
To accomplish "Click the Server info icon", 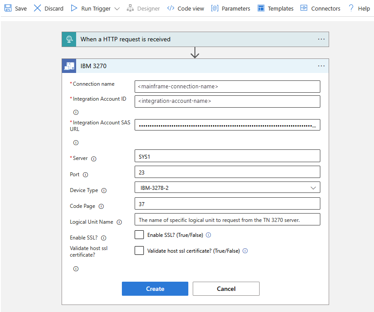I will tap(94, 159).
